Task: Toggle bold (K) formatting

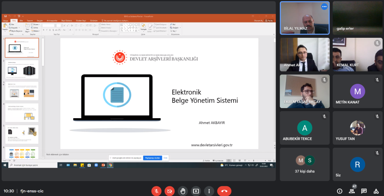Action: click(x=43, y=30)
